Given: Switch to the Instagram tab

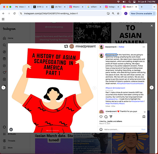Looking at the screenshot, I should point(111,7).
